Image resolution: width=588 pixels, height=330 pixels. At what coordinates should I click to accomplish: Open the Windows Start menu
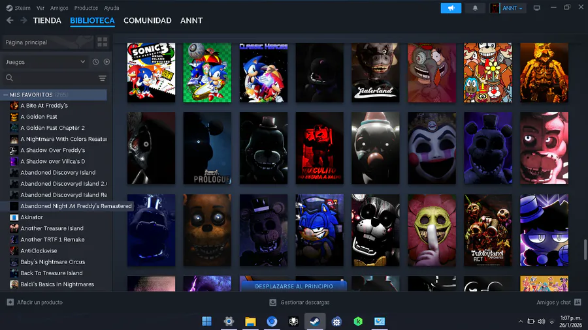click(x=206, y=322)
